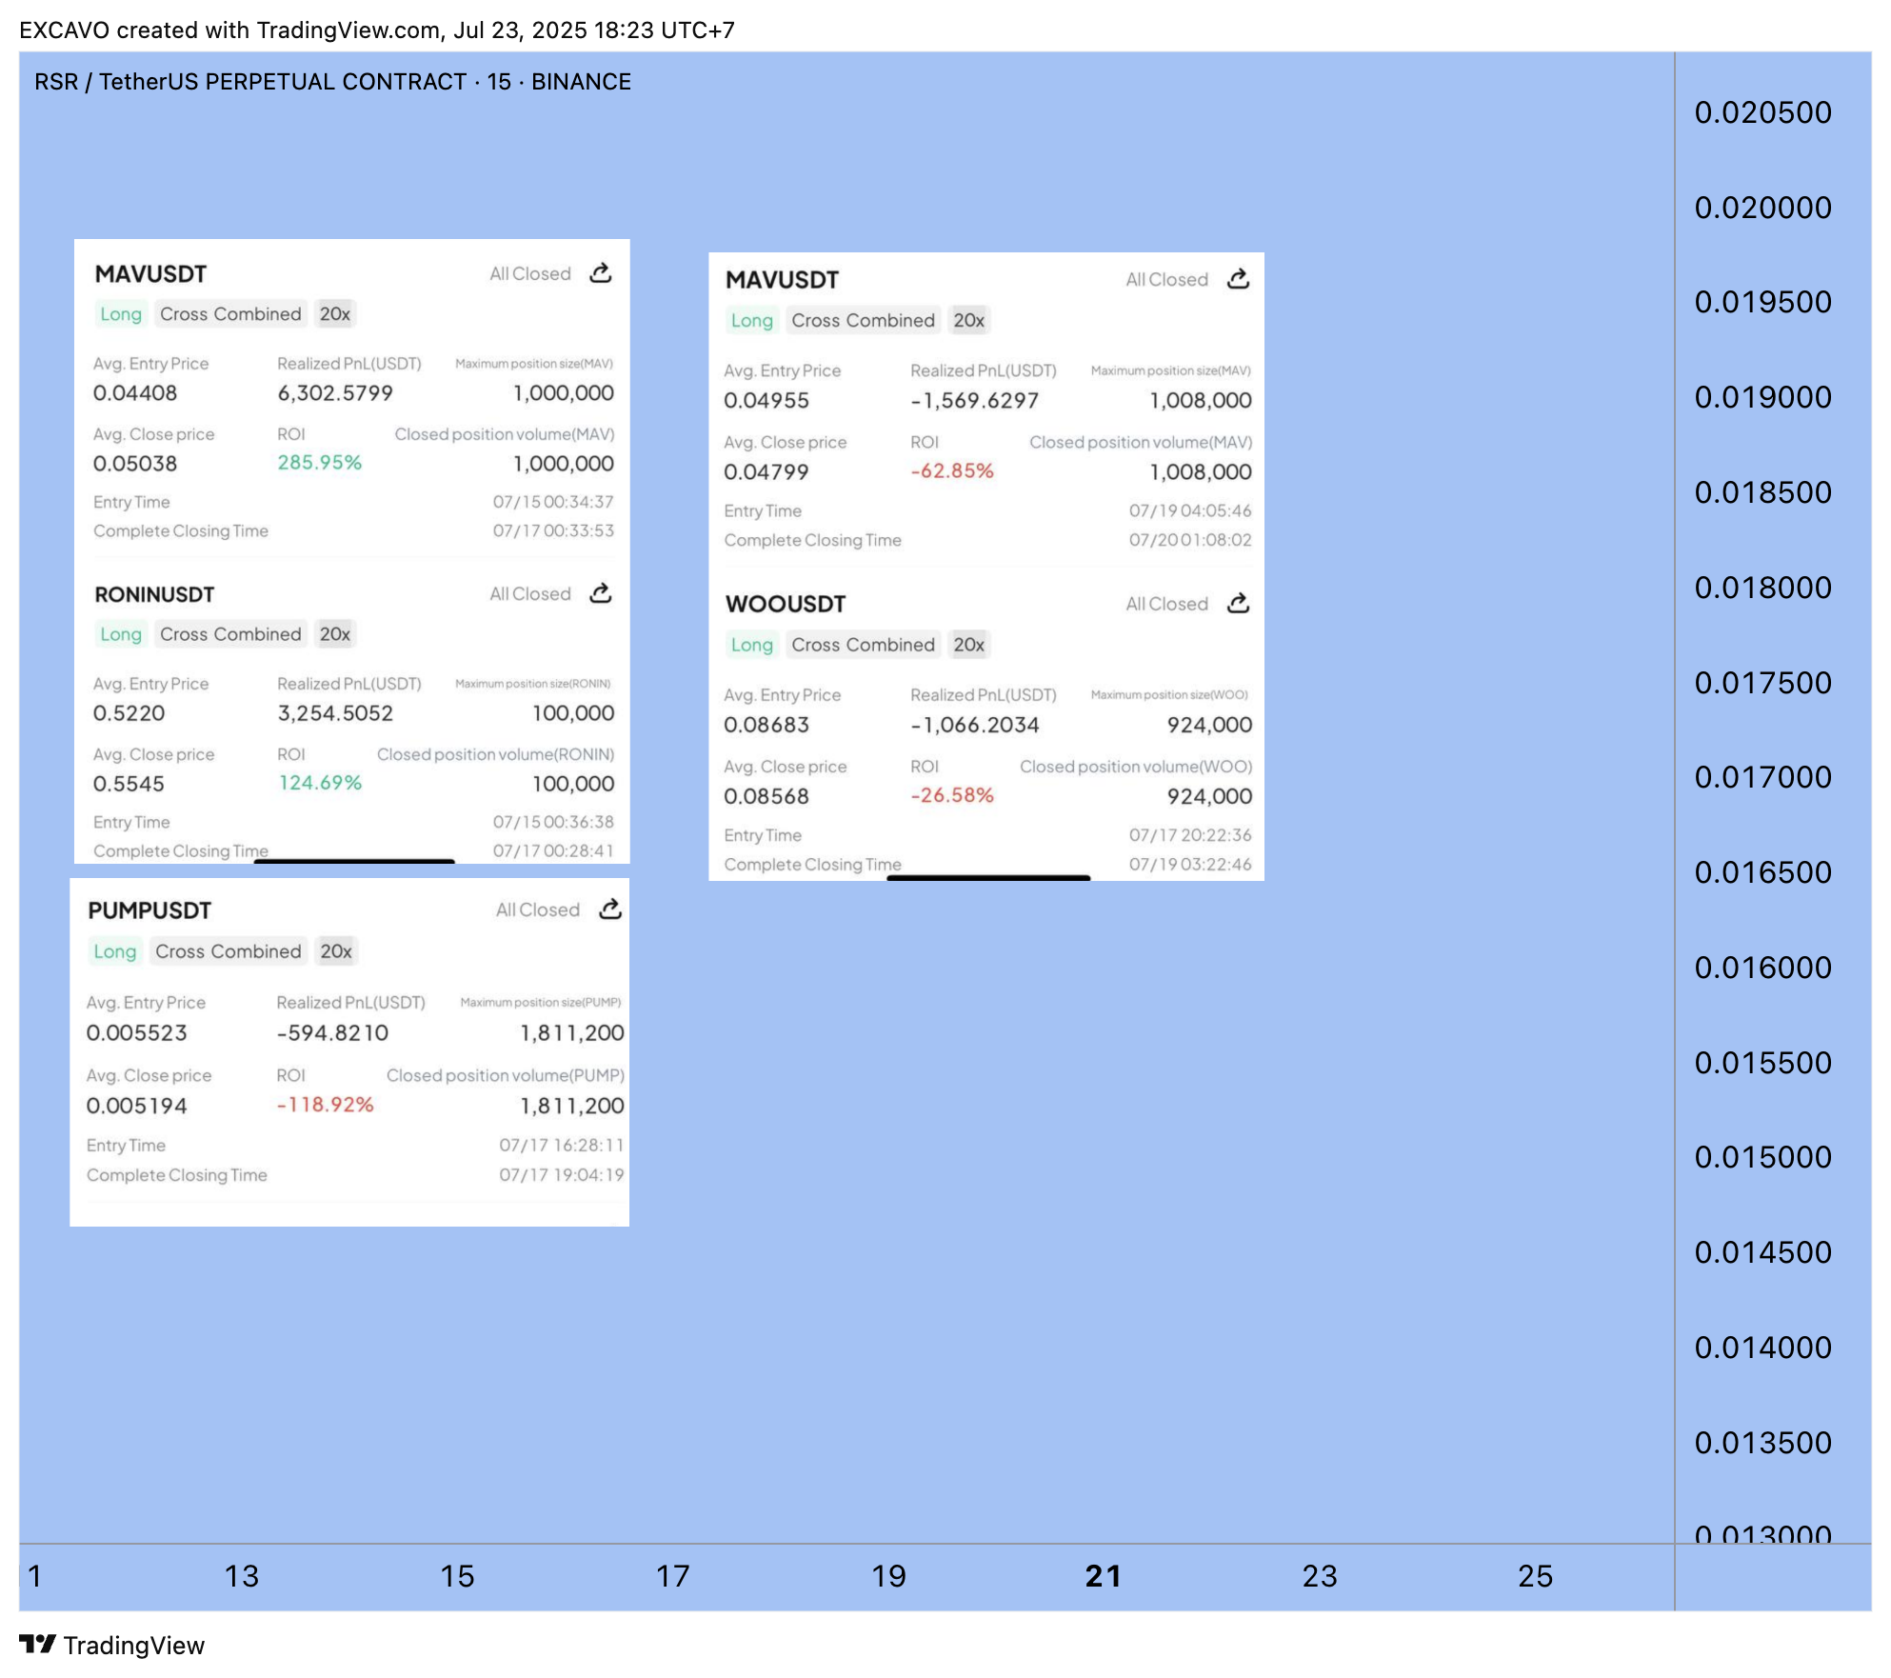Click Long tag on RONINUSDT card
1891x1678 pixels.
point(121,634)
